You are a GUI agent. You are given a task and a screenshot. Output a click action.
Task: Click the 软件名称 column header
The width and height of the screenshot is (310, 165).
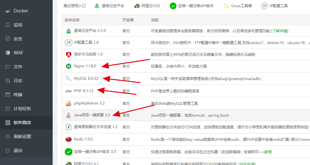pos(72,20)
